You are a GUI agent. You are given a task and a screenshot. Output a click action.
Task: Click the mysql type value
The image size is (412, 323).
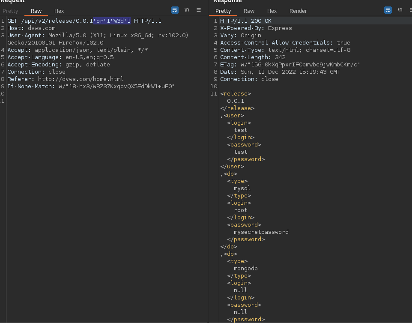pyautogui.click(x=242, y=188)
